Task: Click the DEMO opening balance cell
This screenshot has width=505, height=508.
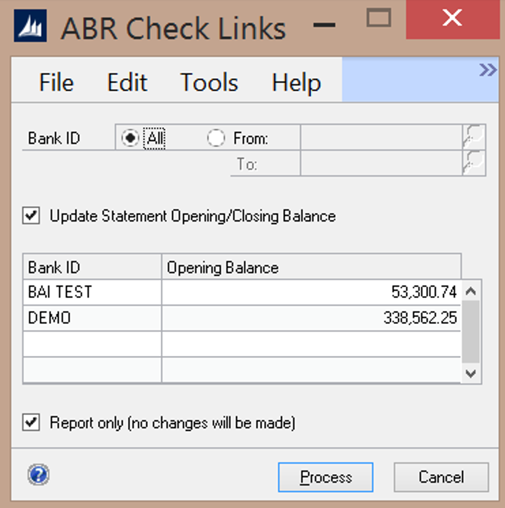Action: (311, 318)
